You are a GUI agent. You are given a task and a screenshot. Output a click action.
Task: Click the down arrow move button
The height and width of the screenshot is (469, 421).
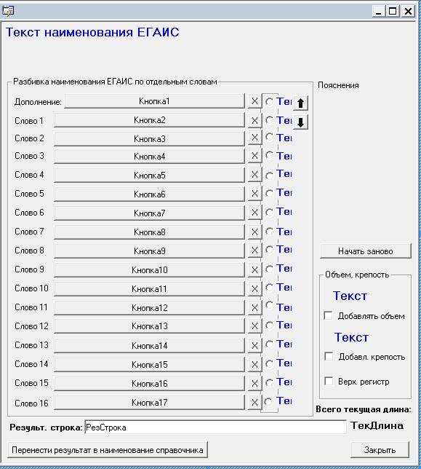point(300,122)
